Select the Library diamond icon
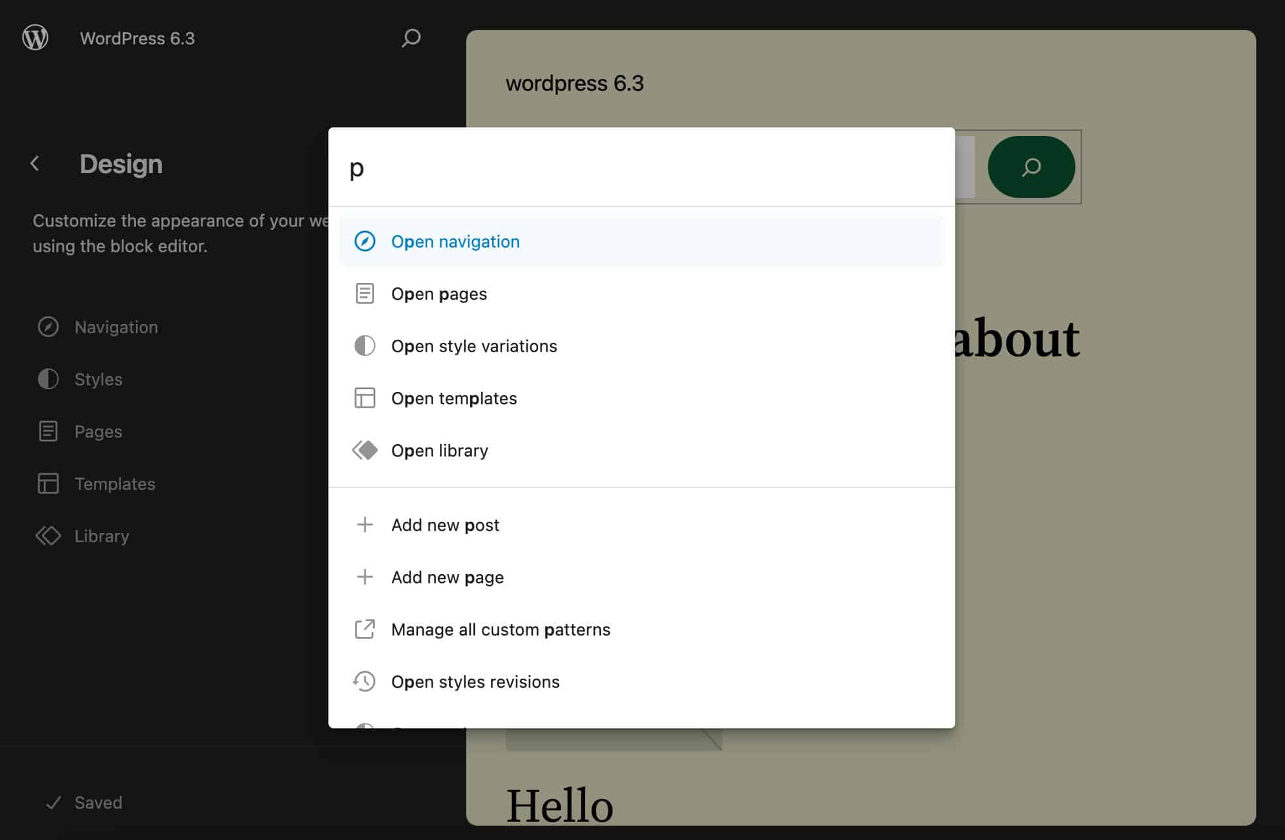This screenshot has width=1285, height=840. pos(48,536)
